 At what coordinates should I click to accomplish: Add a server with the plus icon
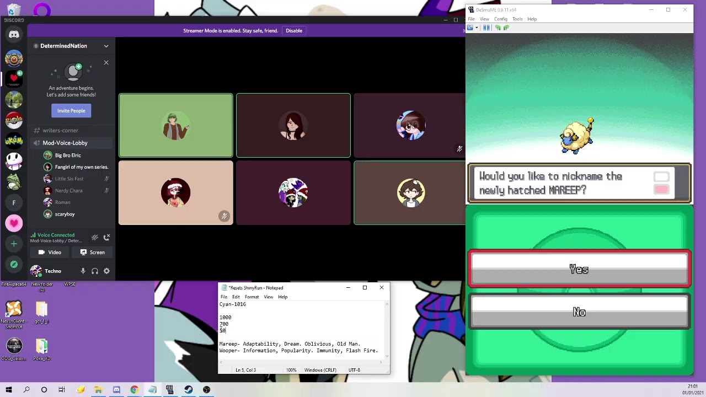pyautogui.click(x=14, y=244)
